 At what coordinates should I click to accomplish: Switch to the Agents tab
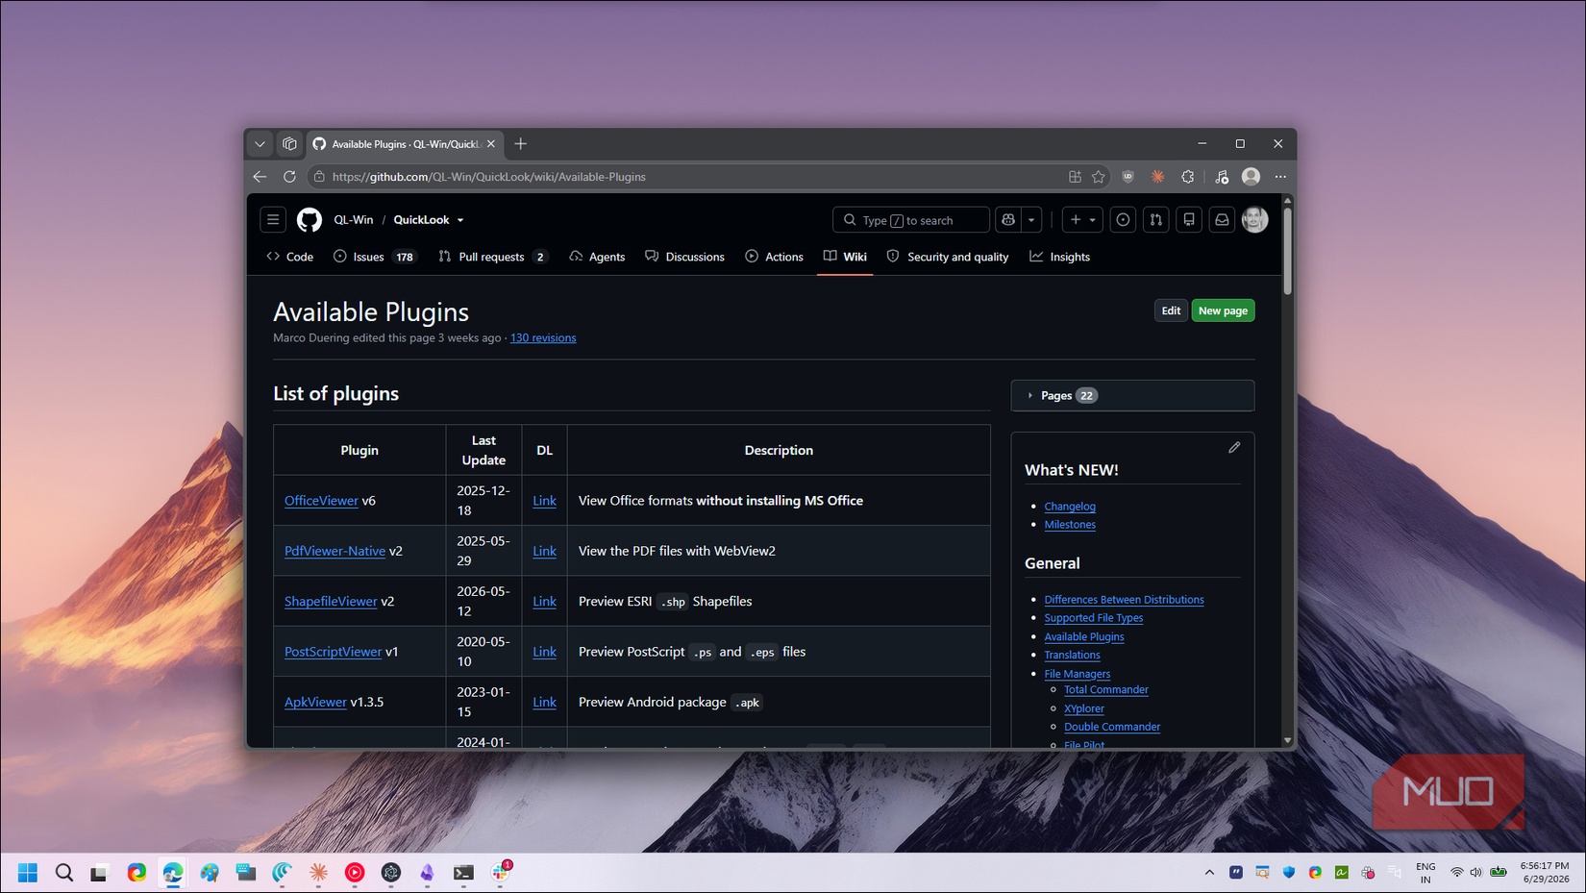pyautogui.click(x=597, y=257)
